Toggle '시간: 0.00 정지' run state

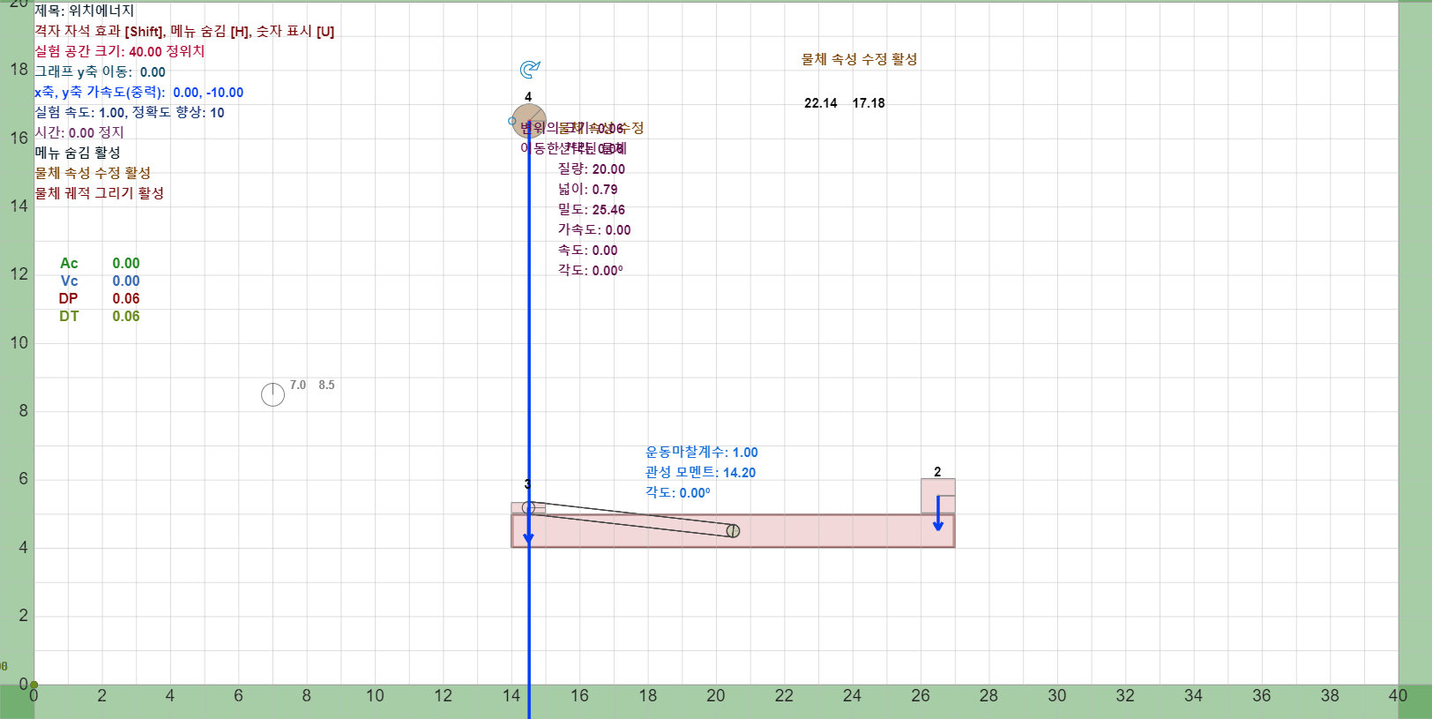(79, 132)
